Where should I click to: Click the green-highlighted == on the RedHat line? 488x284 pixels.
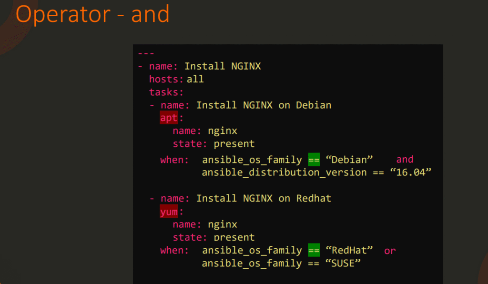click(314, 251)
